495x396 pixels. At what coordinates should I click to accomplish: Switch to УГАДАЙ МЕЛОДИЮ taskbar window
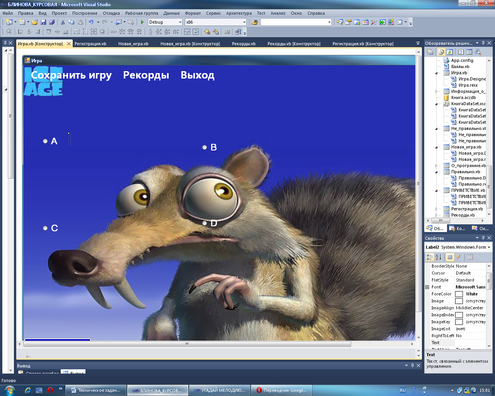click(220, 390)
